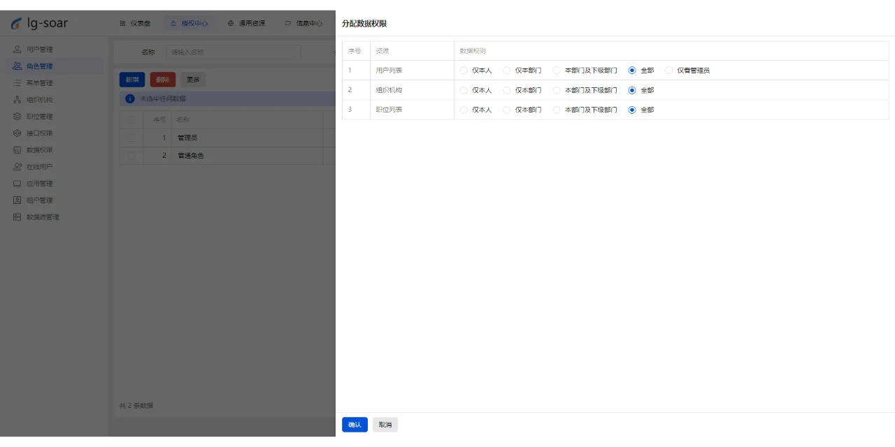The image size is (895, 447).
Task: Click the 共 2 条数据 total count text
Action: (136, 406)
